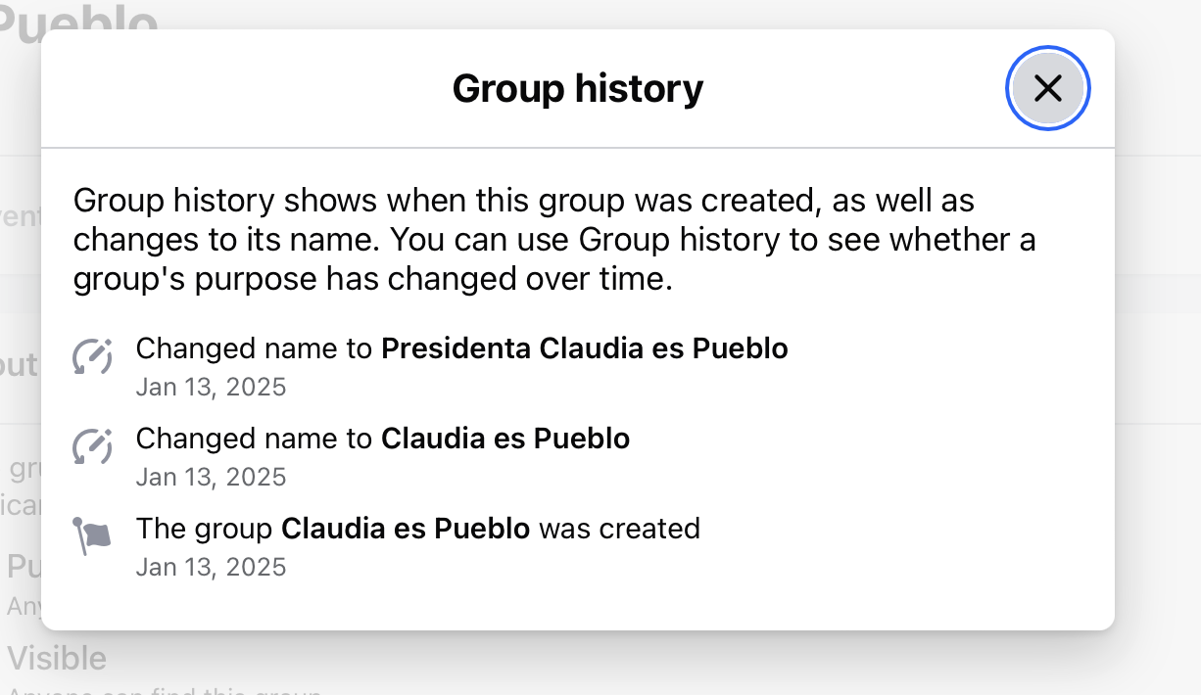Image resolution: width=1201 pixels, height=695 pixels.
Task: Click the "Visible" label behind the dialog
Action: point(57,658)
